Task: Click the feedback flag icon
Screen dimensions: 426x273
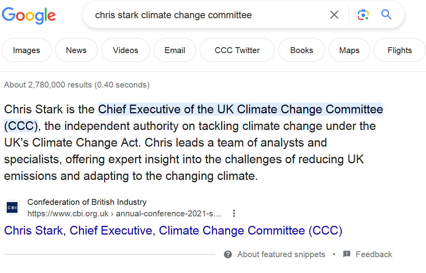Action: pyautogui.click(x=347, y=254)
